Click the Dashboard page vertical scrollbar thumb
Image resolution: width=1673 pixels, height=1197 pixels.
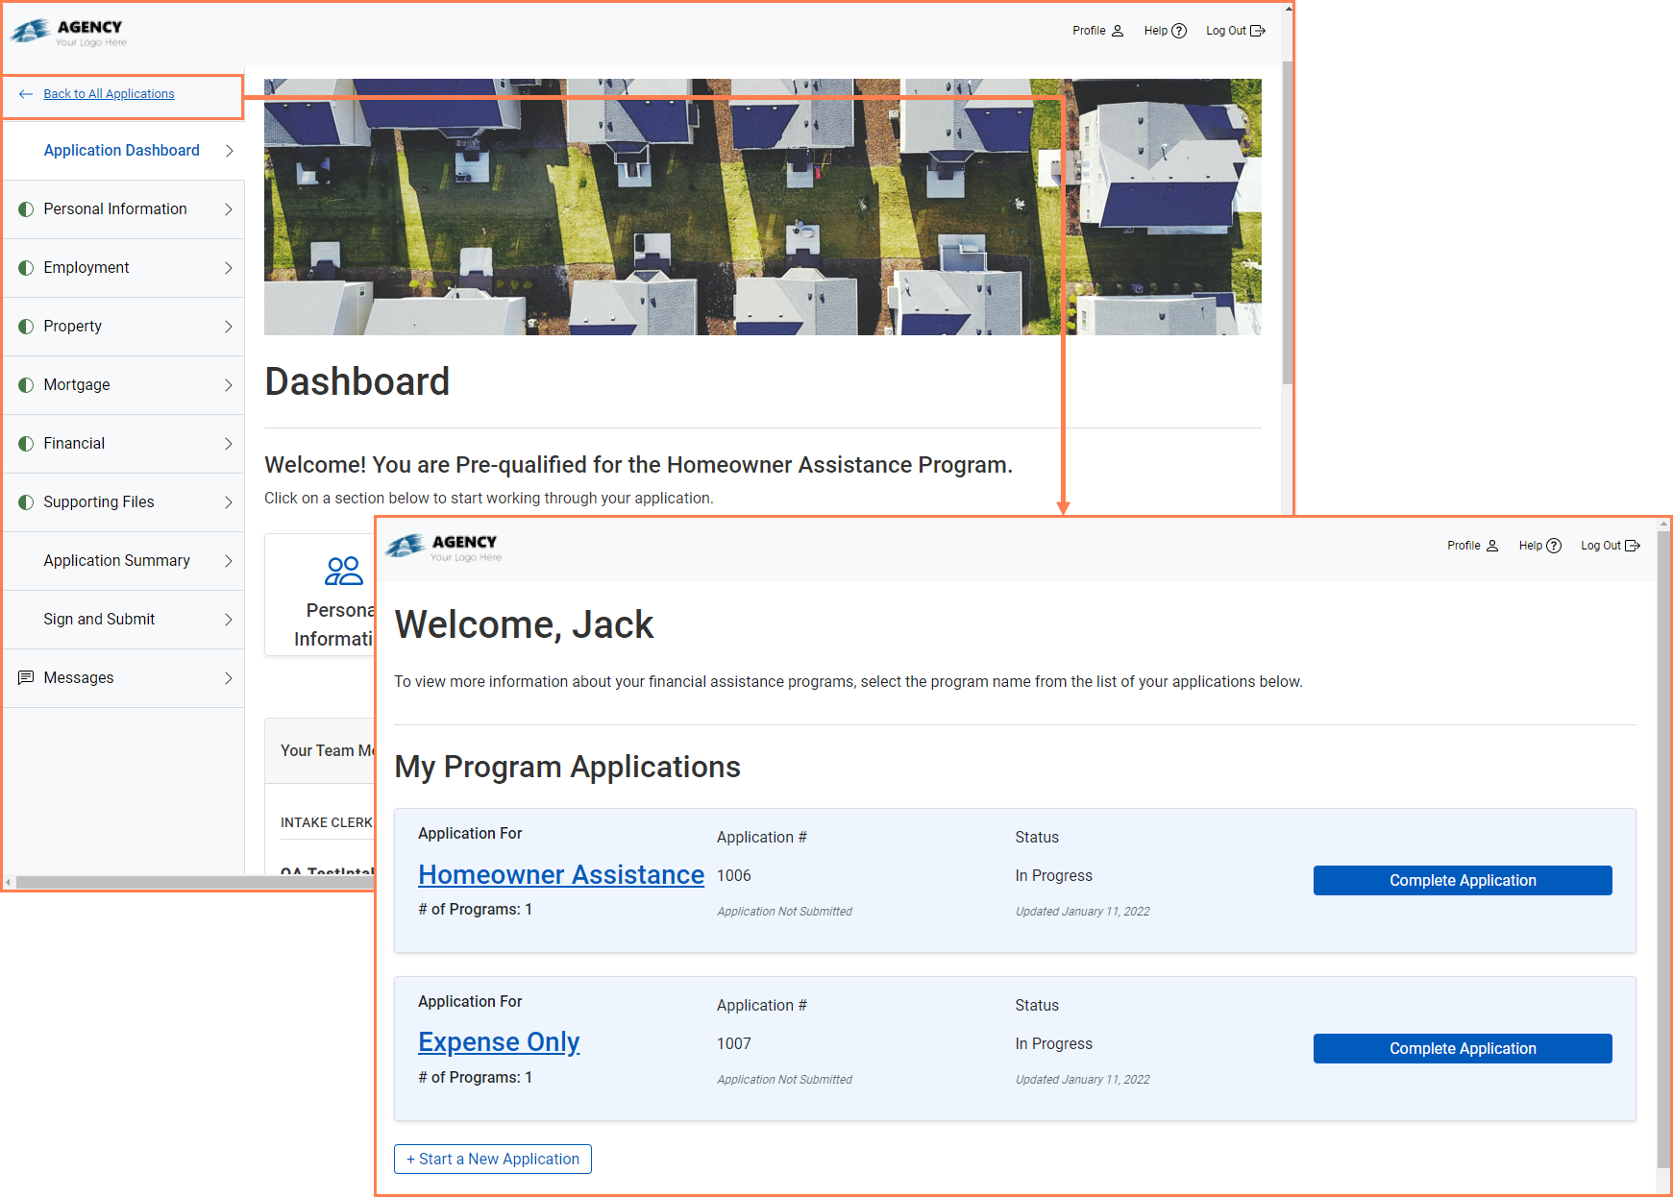[1288, 221]
